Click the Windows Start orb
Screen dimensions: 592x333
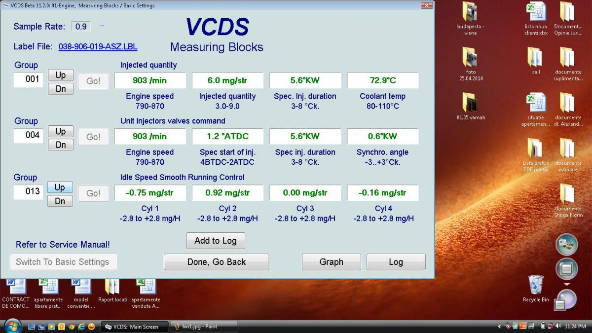point(12,326)
